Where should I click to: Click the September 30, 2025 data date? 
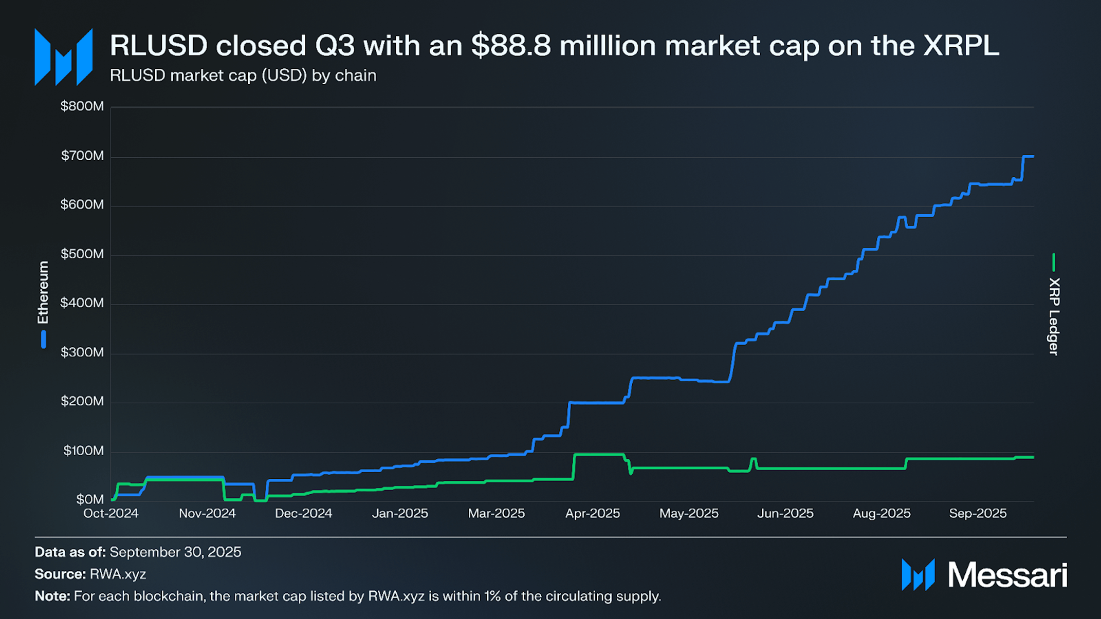click(x=175, y=552)
